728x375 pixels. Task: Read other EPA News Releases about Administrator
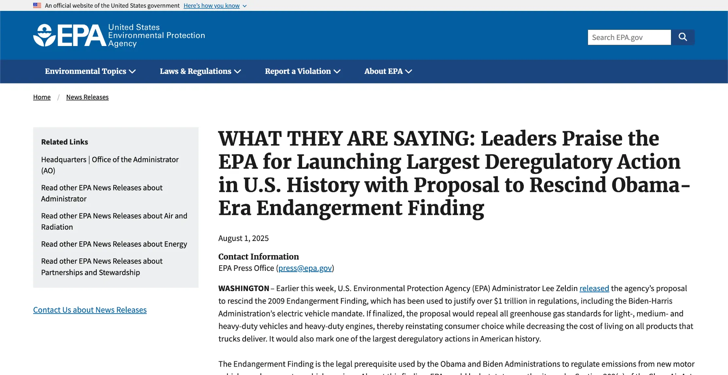tap(102, 193)
